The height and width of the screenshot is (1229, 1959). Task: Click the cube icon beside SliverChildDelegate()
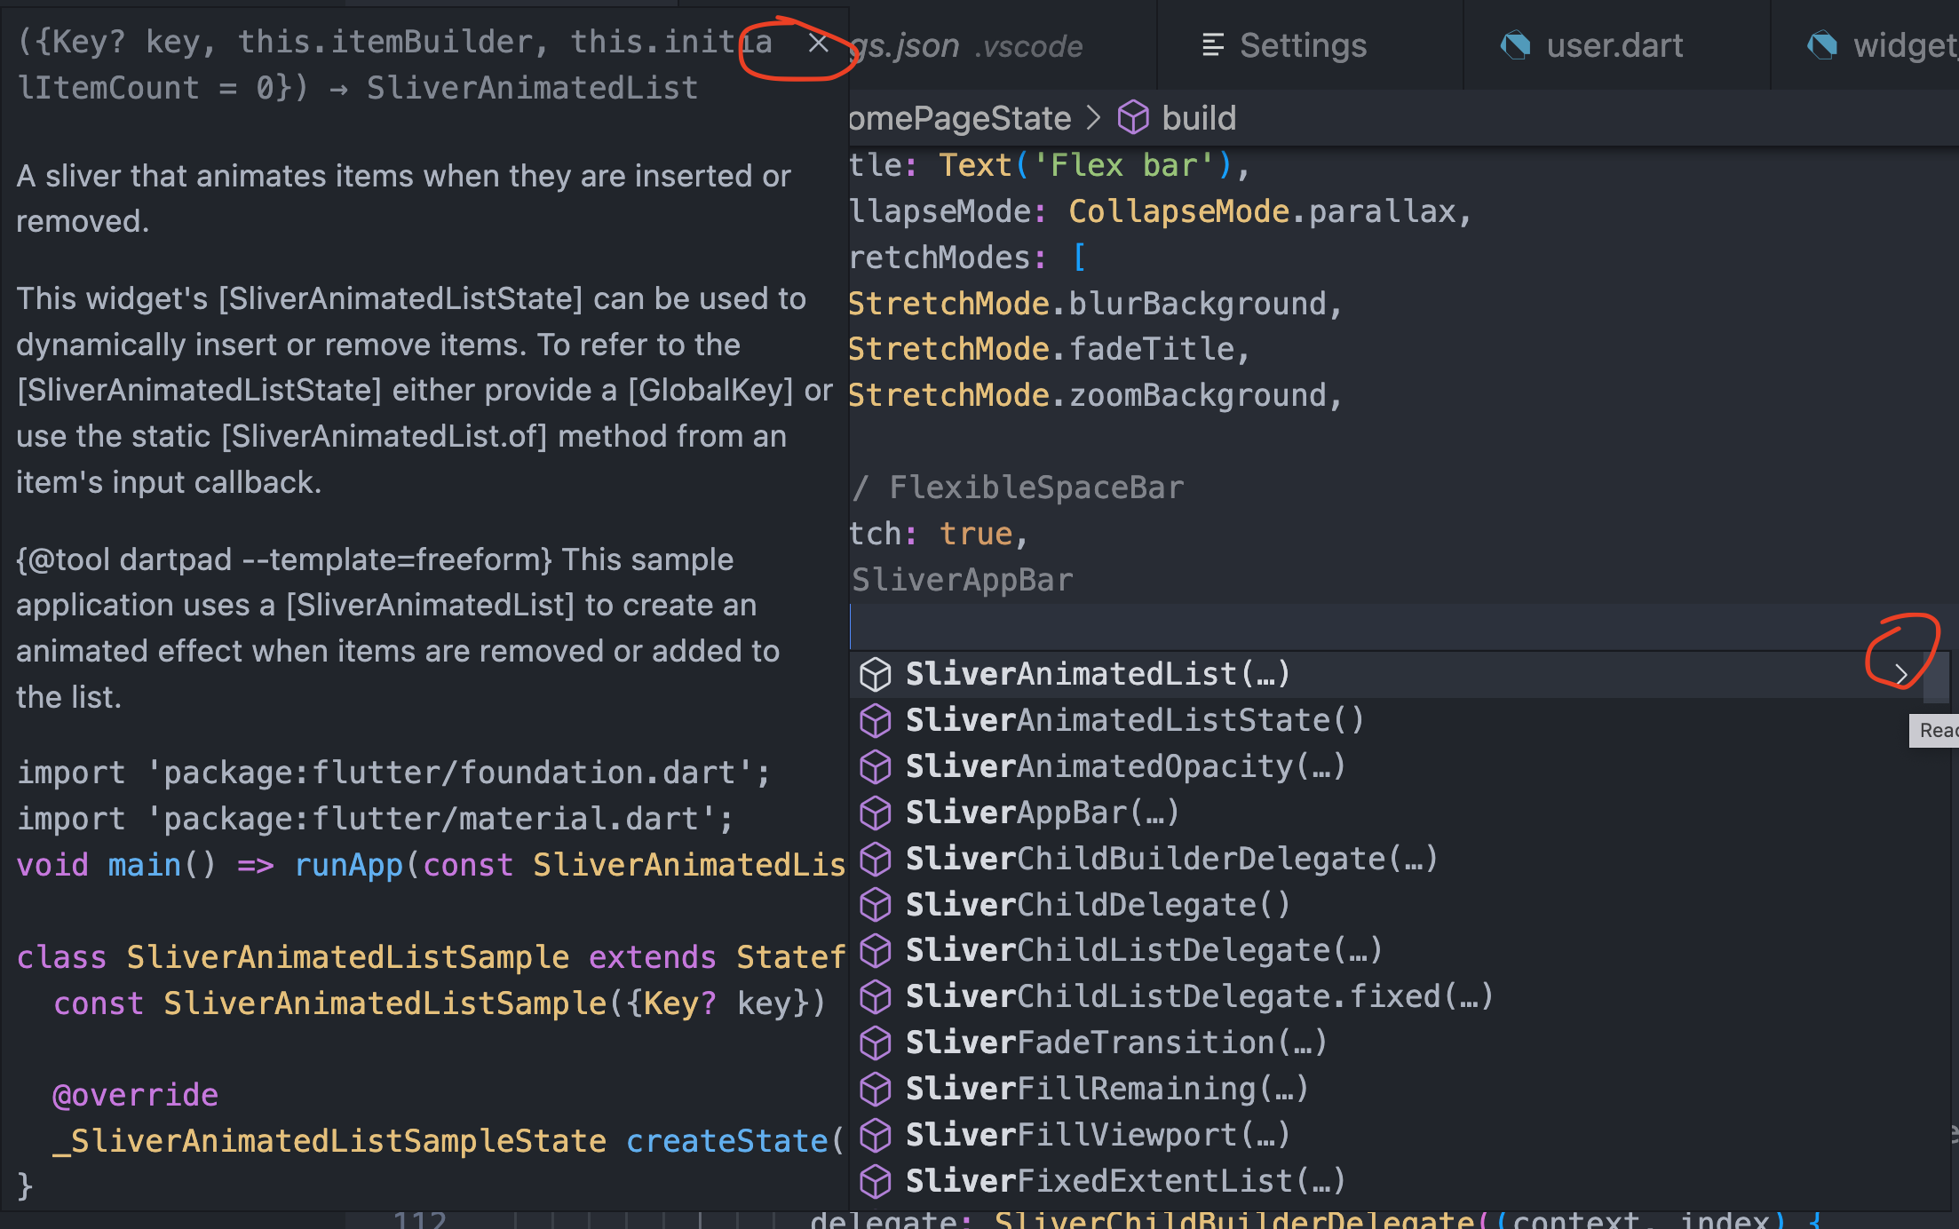tap(876, 905)
